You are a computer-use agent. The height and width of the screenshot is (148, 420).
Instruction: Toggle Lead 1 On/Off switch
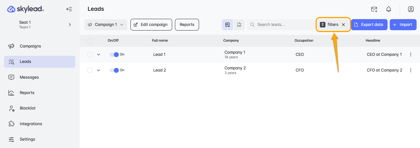tap(114, 55)
